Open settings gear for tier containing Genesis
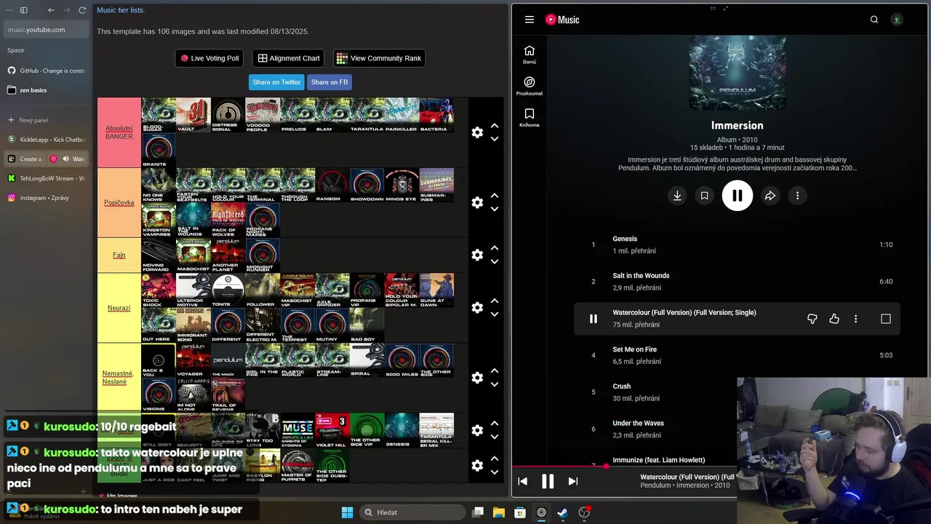The height and width of the screenshot is (524, 931). 477,430
